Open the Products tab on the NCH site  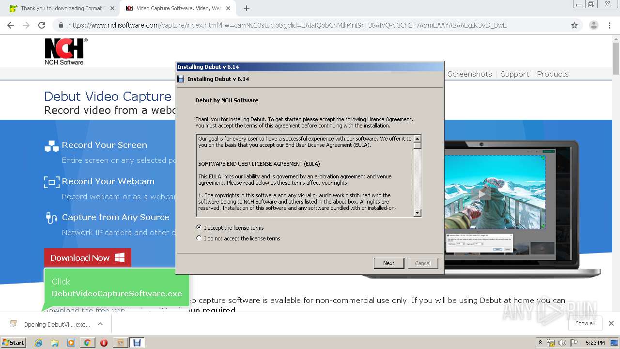coord(553,74)
